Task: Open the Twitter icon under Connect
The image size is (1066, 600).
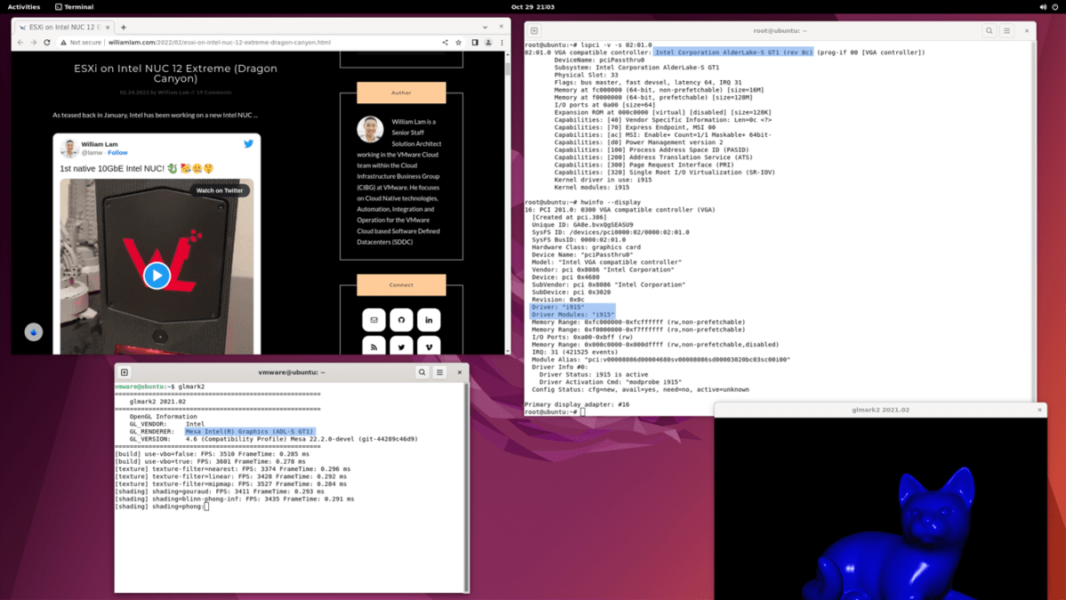Action: click(401, 346)
